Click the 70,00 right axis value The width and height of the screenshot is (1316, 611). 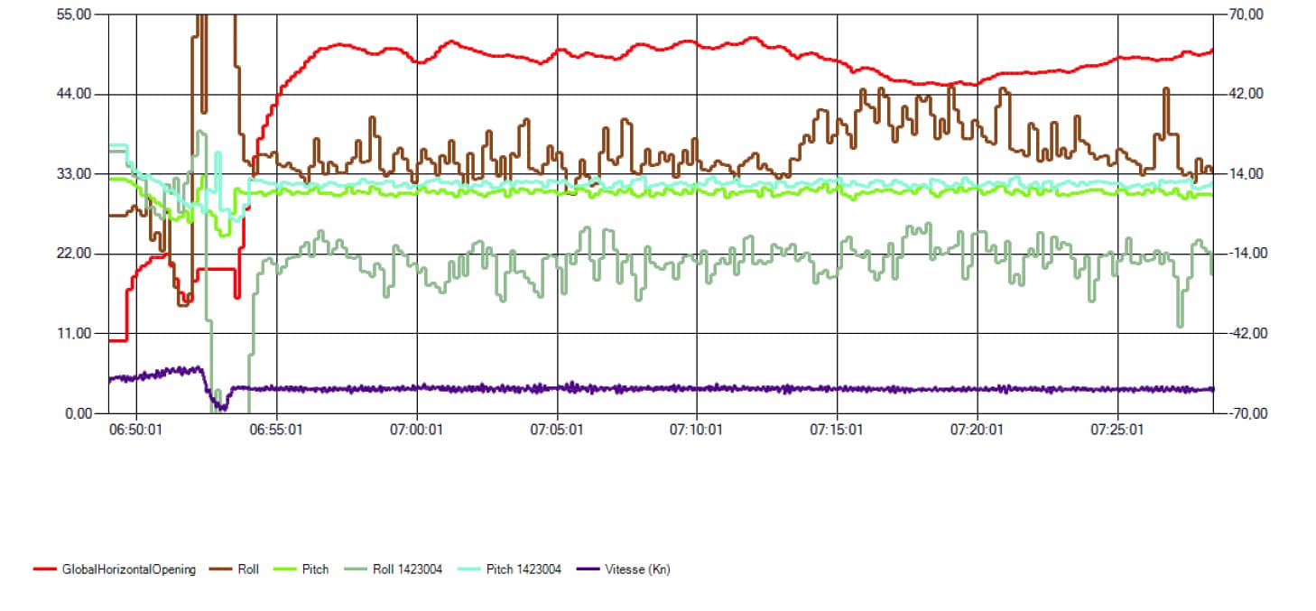pyautogui.click(x=1245, y=14)
